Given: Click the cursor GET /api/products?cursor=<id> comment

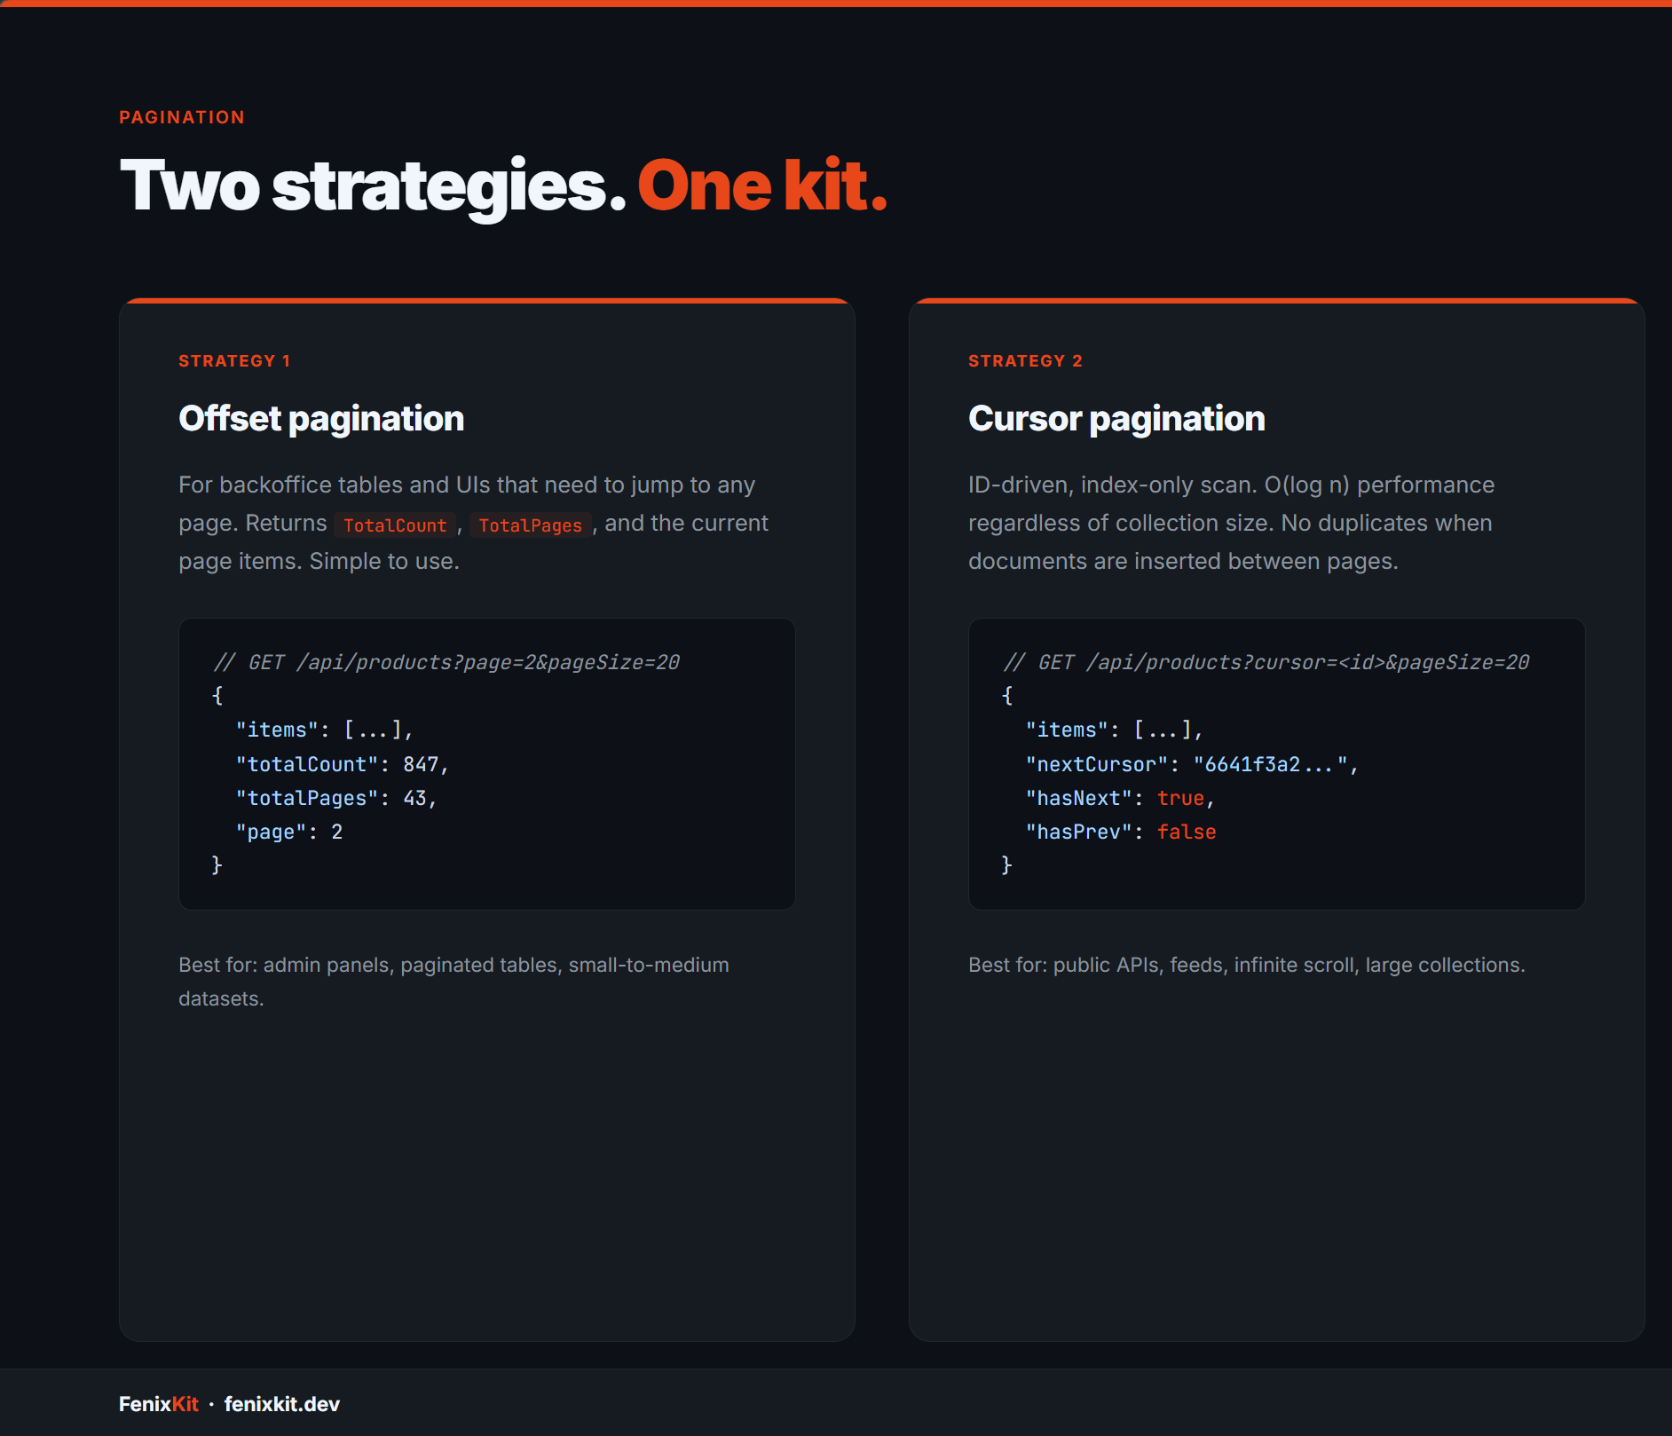Looking at the screenshot, I should (1266, 662).
